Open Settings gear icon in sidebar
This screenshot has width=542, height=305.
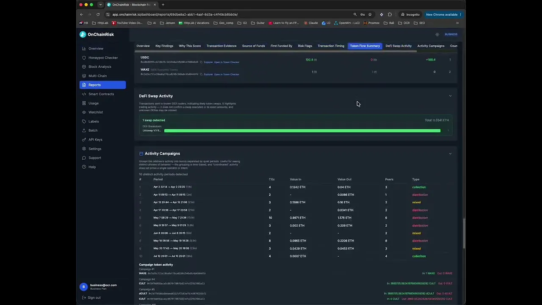coord(84,149)
